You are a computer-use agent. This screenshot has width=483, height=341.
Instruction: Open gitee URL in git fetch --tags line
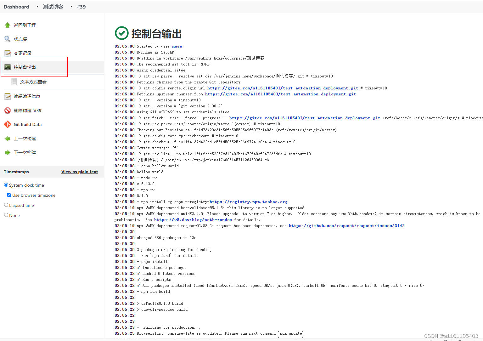pos(305,118)
